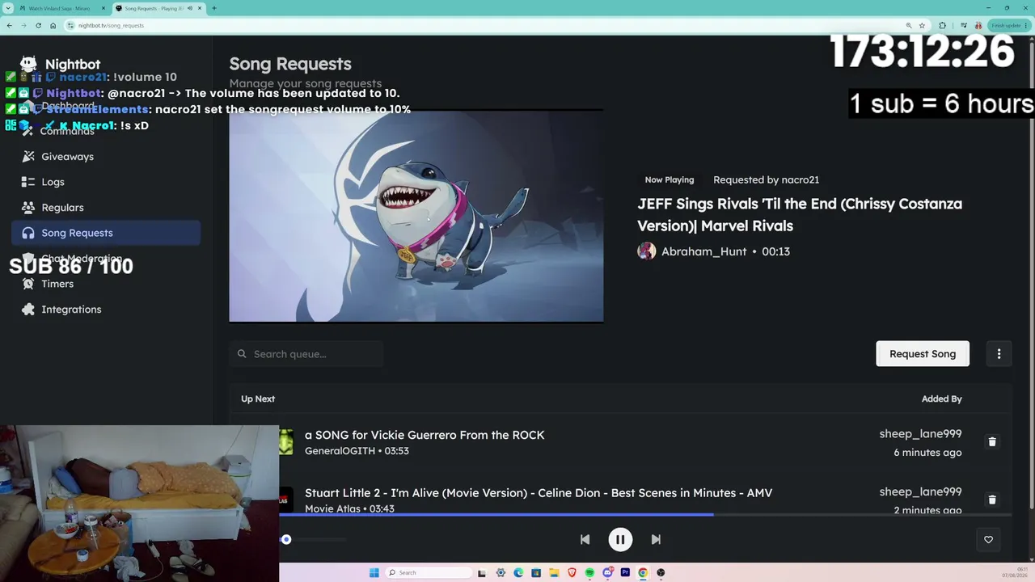The height and width of the screenshot is (582, 1035).
Task: Open the browser media control icon
Action: click(963, 25)
